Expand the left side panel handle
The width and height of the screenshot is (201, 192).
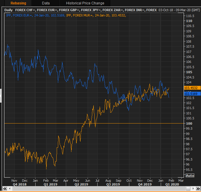click(x=1, y=96)
